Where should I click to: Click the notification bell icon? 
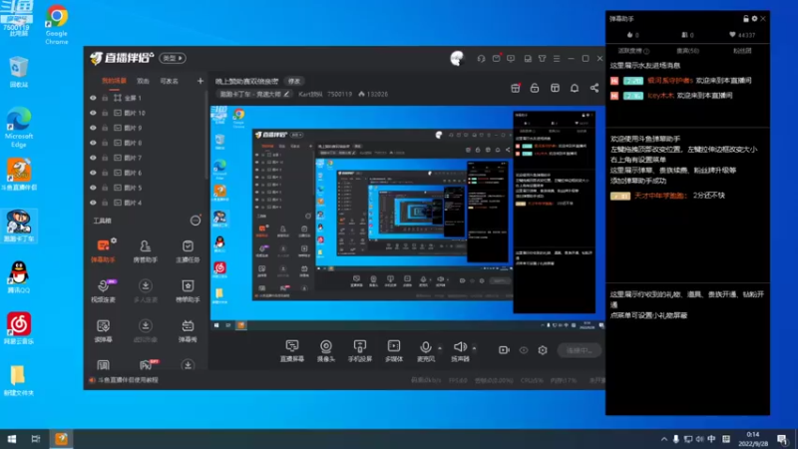575,88
